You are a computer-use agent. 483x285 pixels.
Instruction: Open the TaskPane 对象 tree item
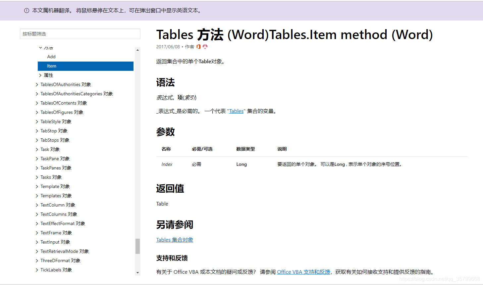[55, 159]
